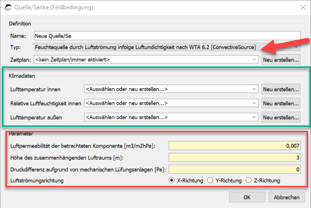This screenshot has height=208, width=311.
Task: Select Z-Richtung radio button
Action: [249, 180]
